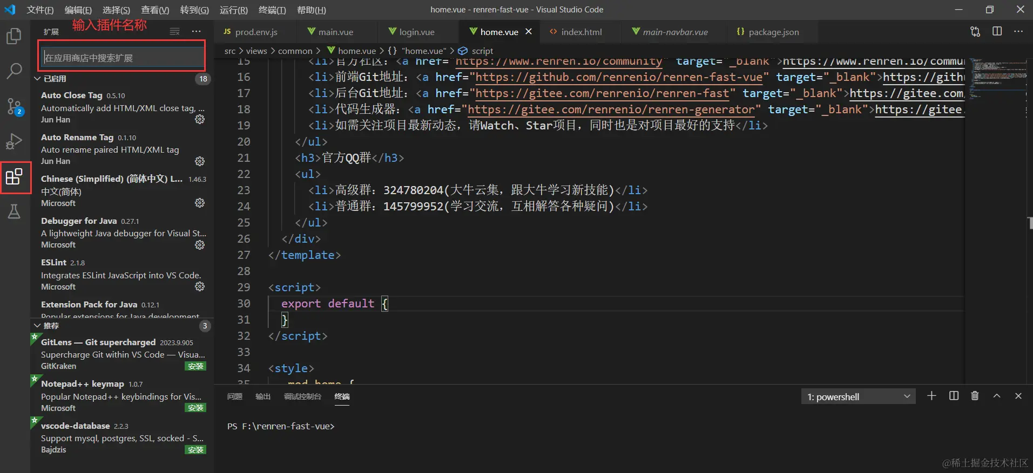The height and width of the screenshot is (473, 1033).
Task: Click the editor vertical scrollbar thumb
Action: pos(1030,223)
